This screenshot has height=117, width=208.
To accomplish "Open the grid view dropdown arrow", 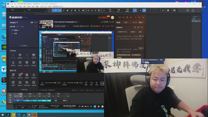I will tap(171, 10).
